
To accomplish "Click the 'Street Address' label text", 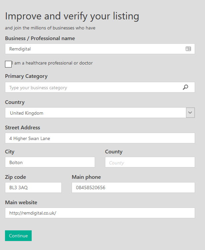I will pyautogui.click(x=22, y=128).
